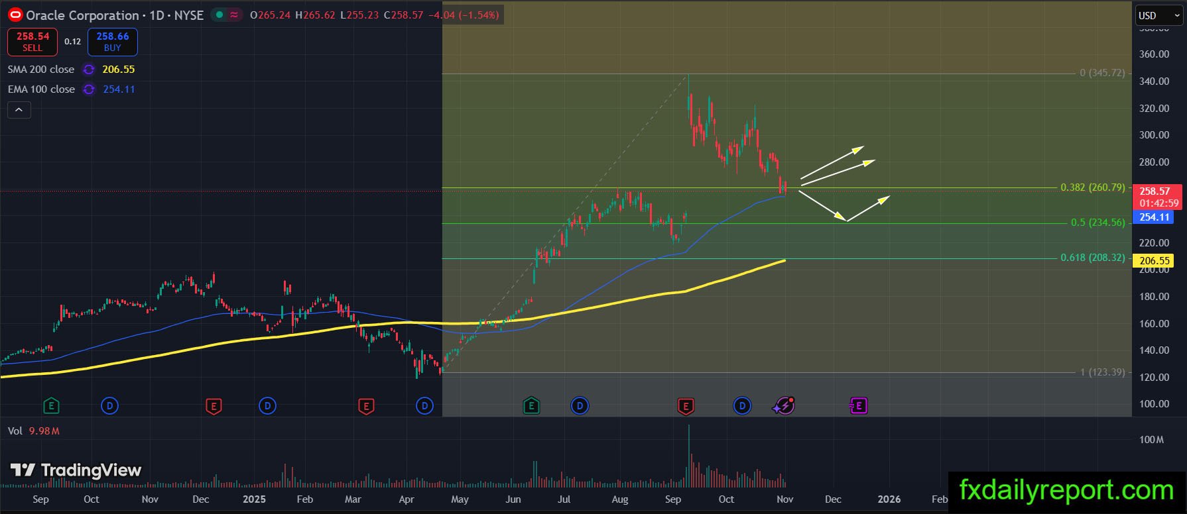The height and width of the screenshot is (514, 1187).
Task: Click the EMA value 254.11 in the legend
Action: [x=119, y=89]
